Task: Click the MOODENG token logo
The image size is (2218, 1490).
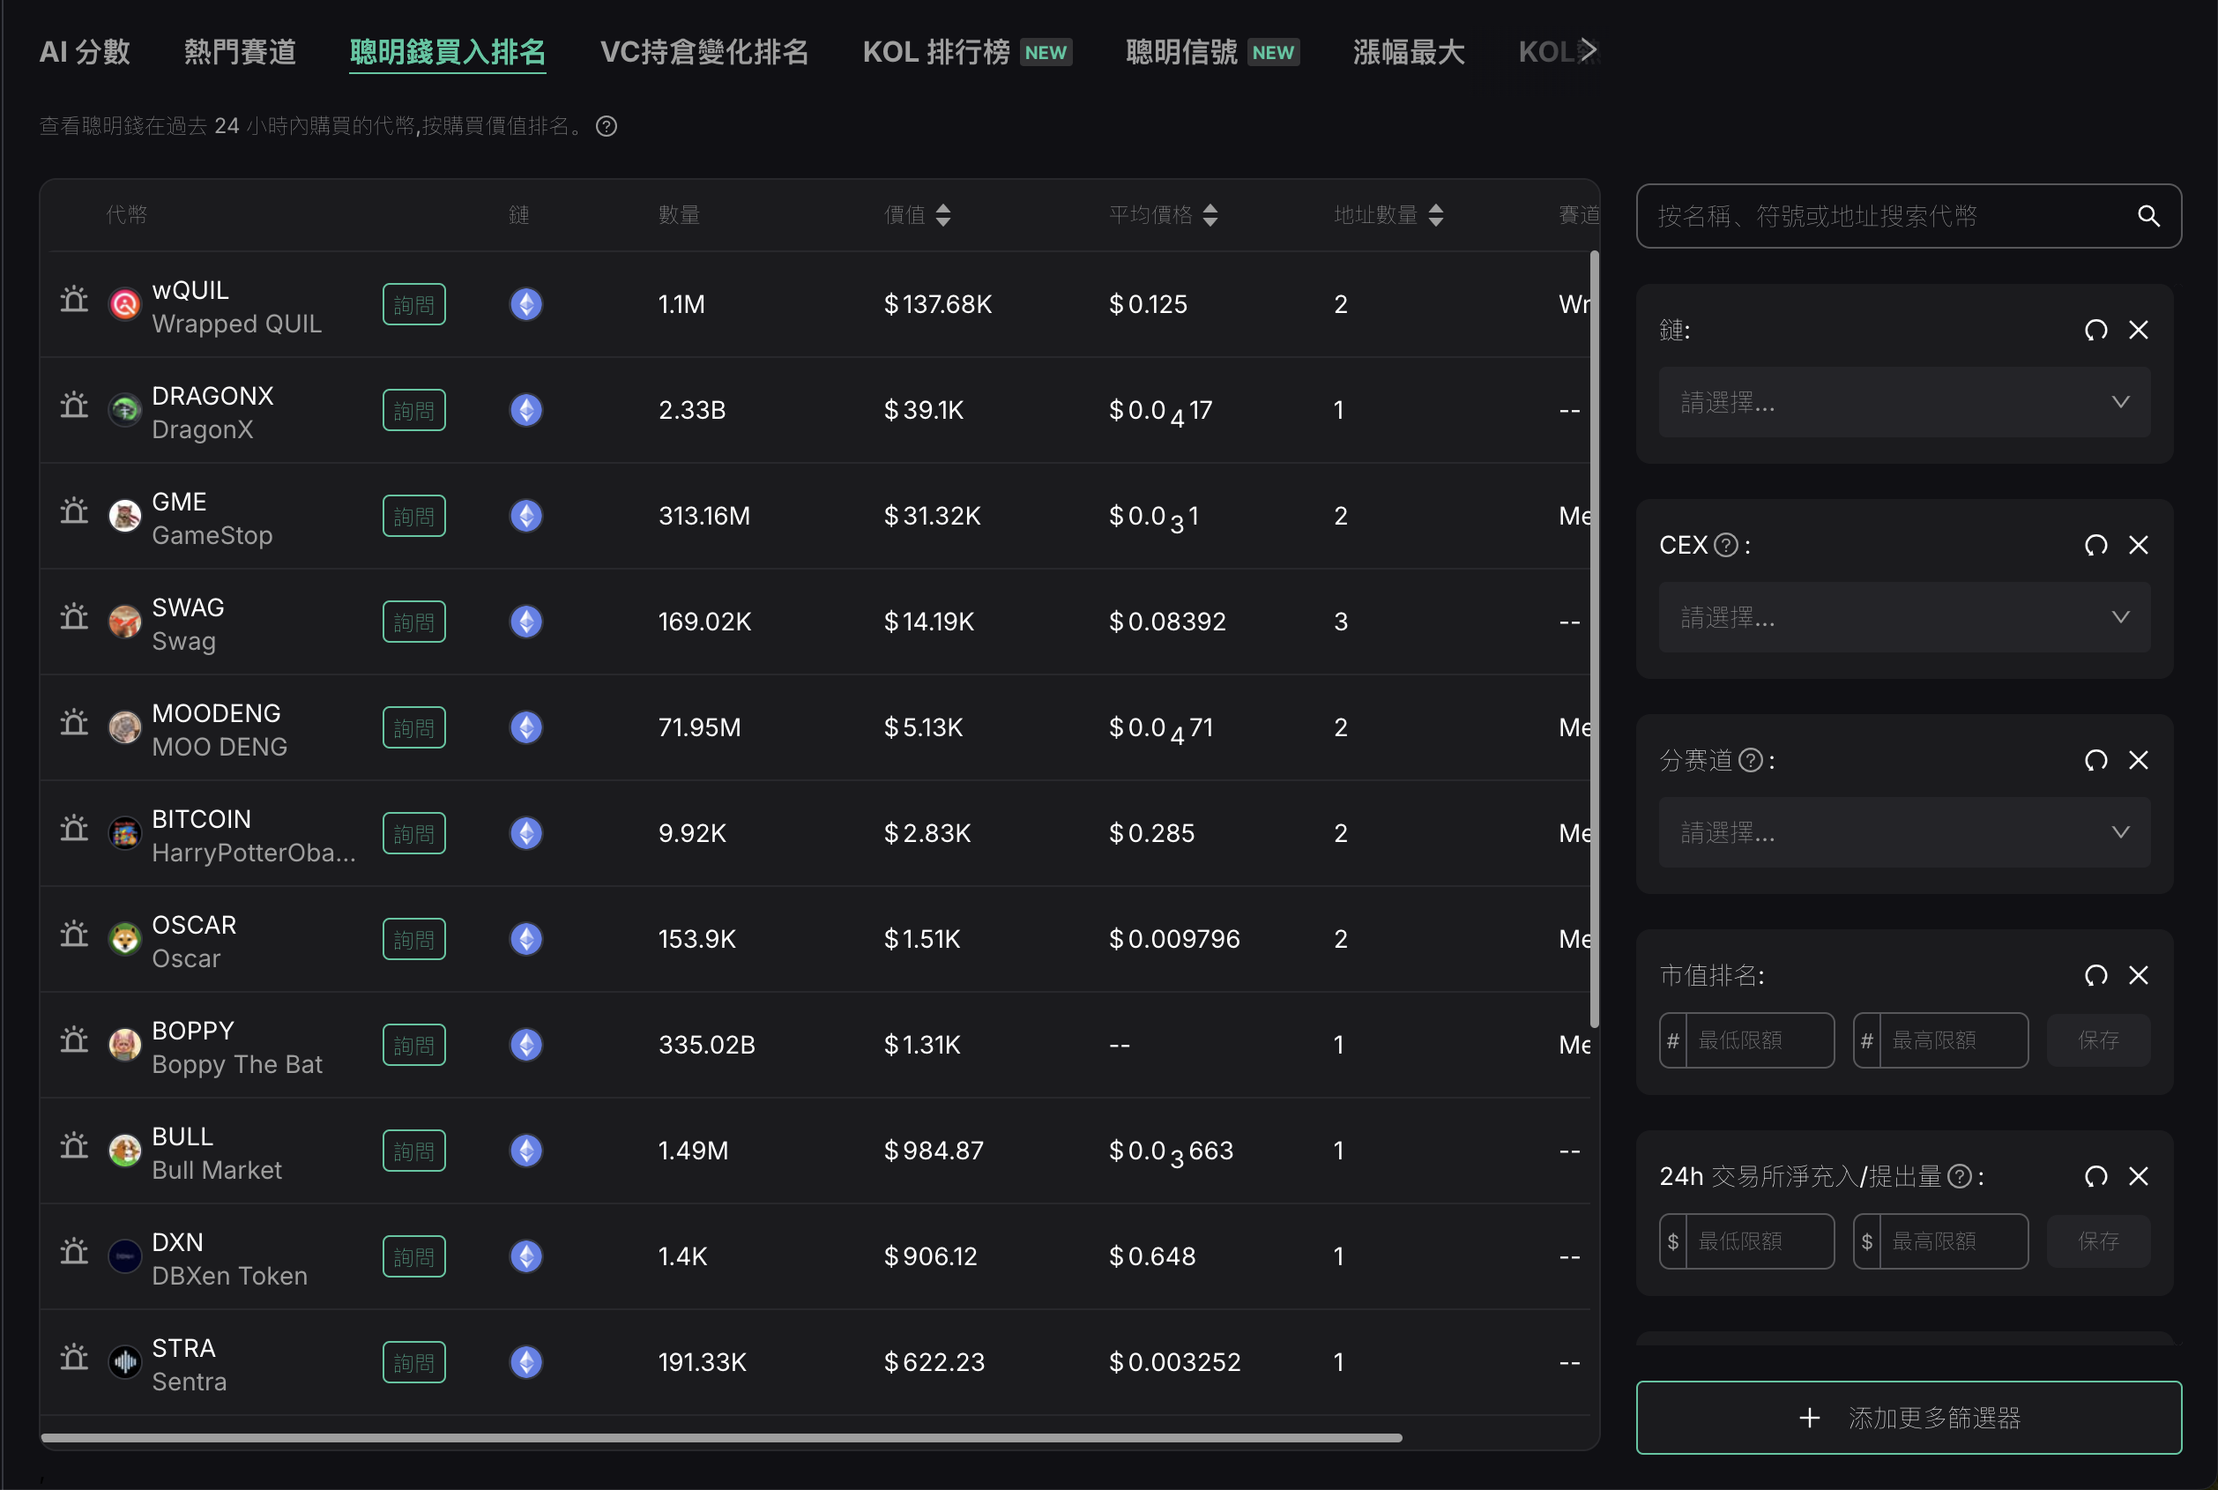Action: tap(124, 728)
